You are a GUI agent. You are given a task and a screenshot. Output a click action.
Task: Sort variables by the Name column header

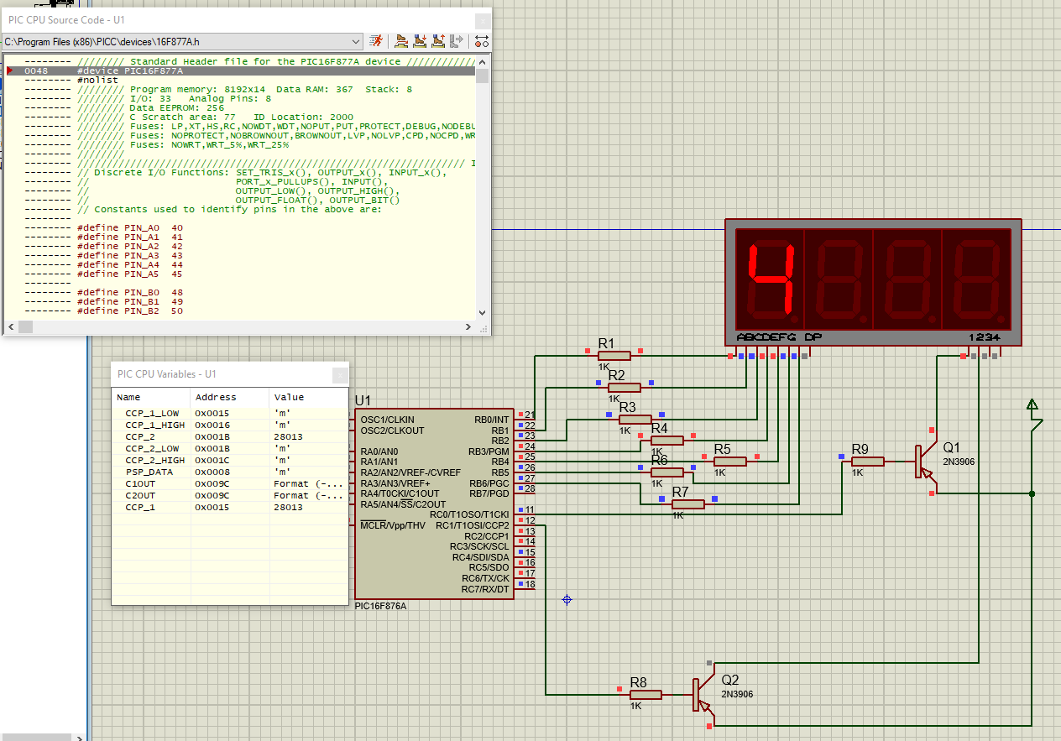(x=151, y=397)
